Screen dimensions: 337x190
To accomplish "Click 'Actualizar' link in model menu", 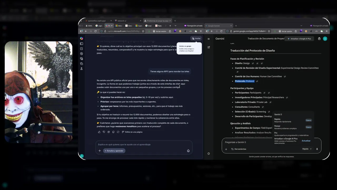I will 306,141.
